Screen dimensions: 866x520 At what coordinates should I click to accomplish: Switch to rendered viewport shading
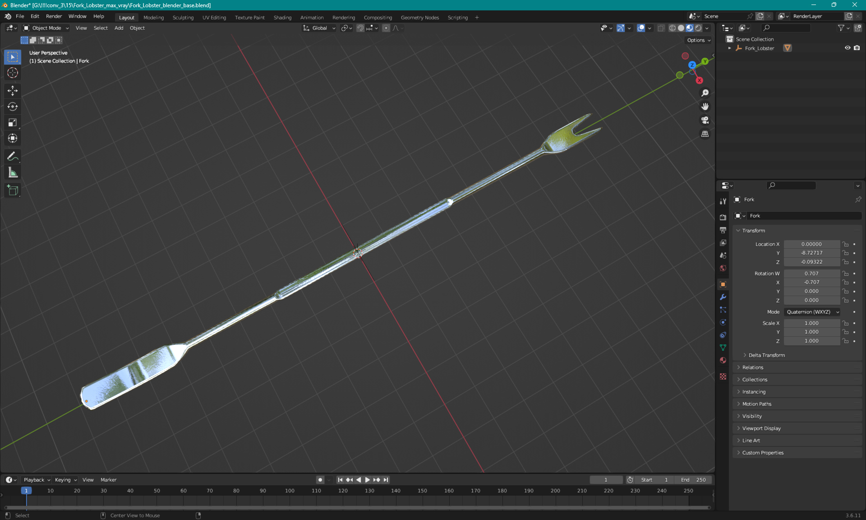(x=698, y=28)
